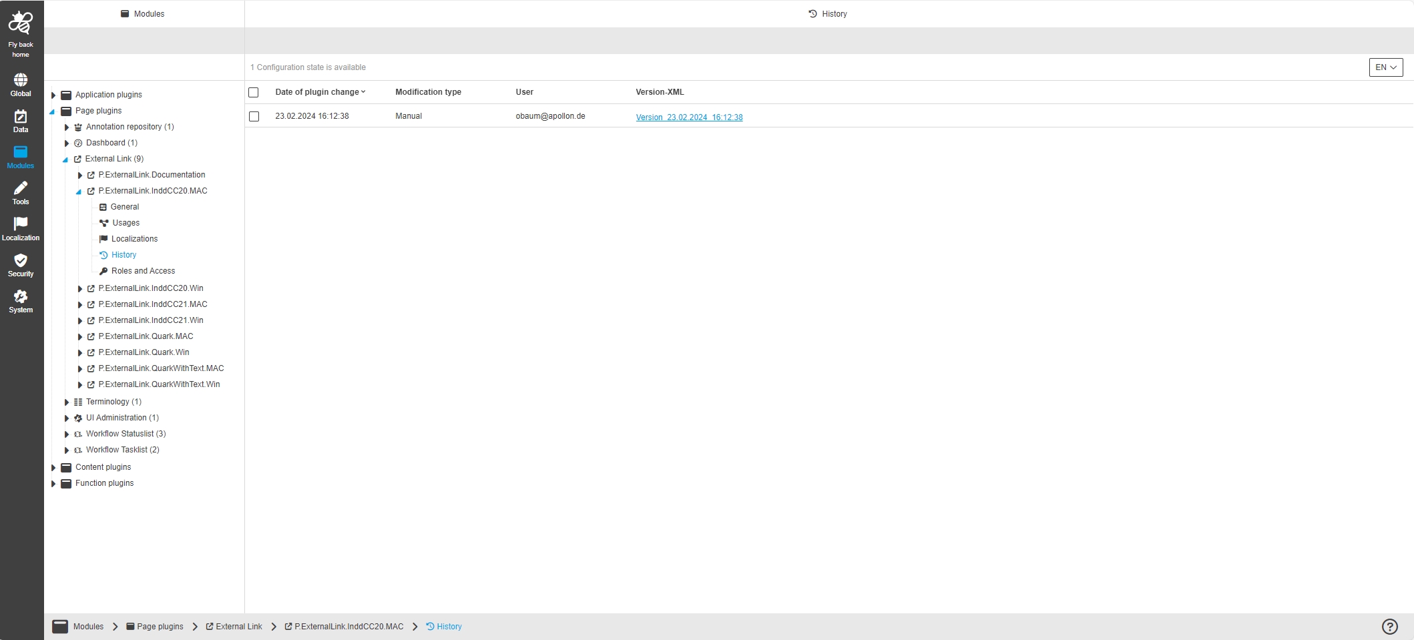Click the Content plugins folder icon
This screenshot has height=640, width=1414.
pos(66,467)
